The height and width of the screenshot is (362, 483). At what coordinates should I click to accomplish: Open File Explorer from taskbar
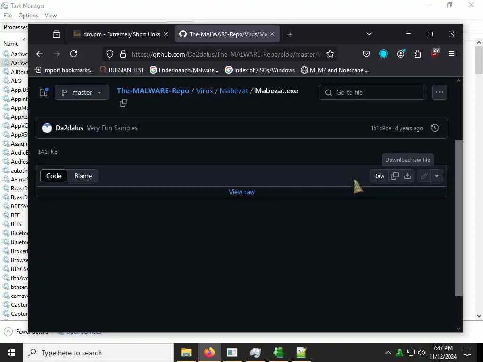(186, 353)
